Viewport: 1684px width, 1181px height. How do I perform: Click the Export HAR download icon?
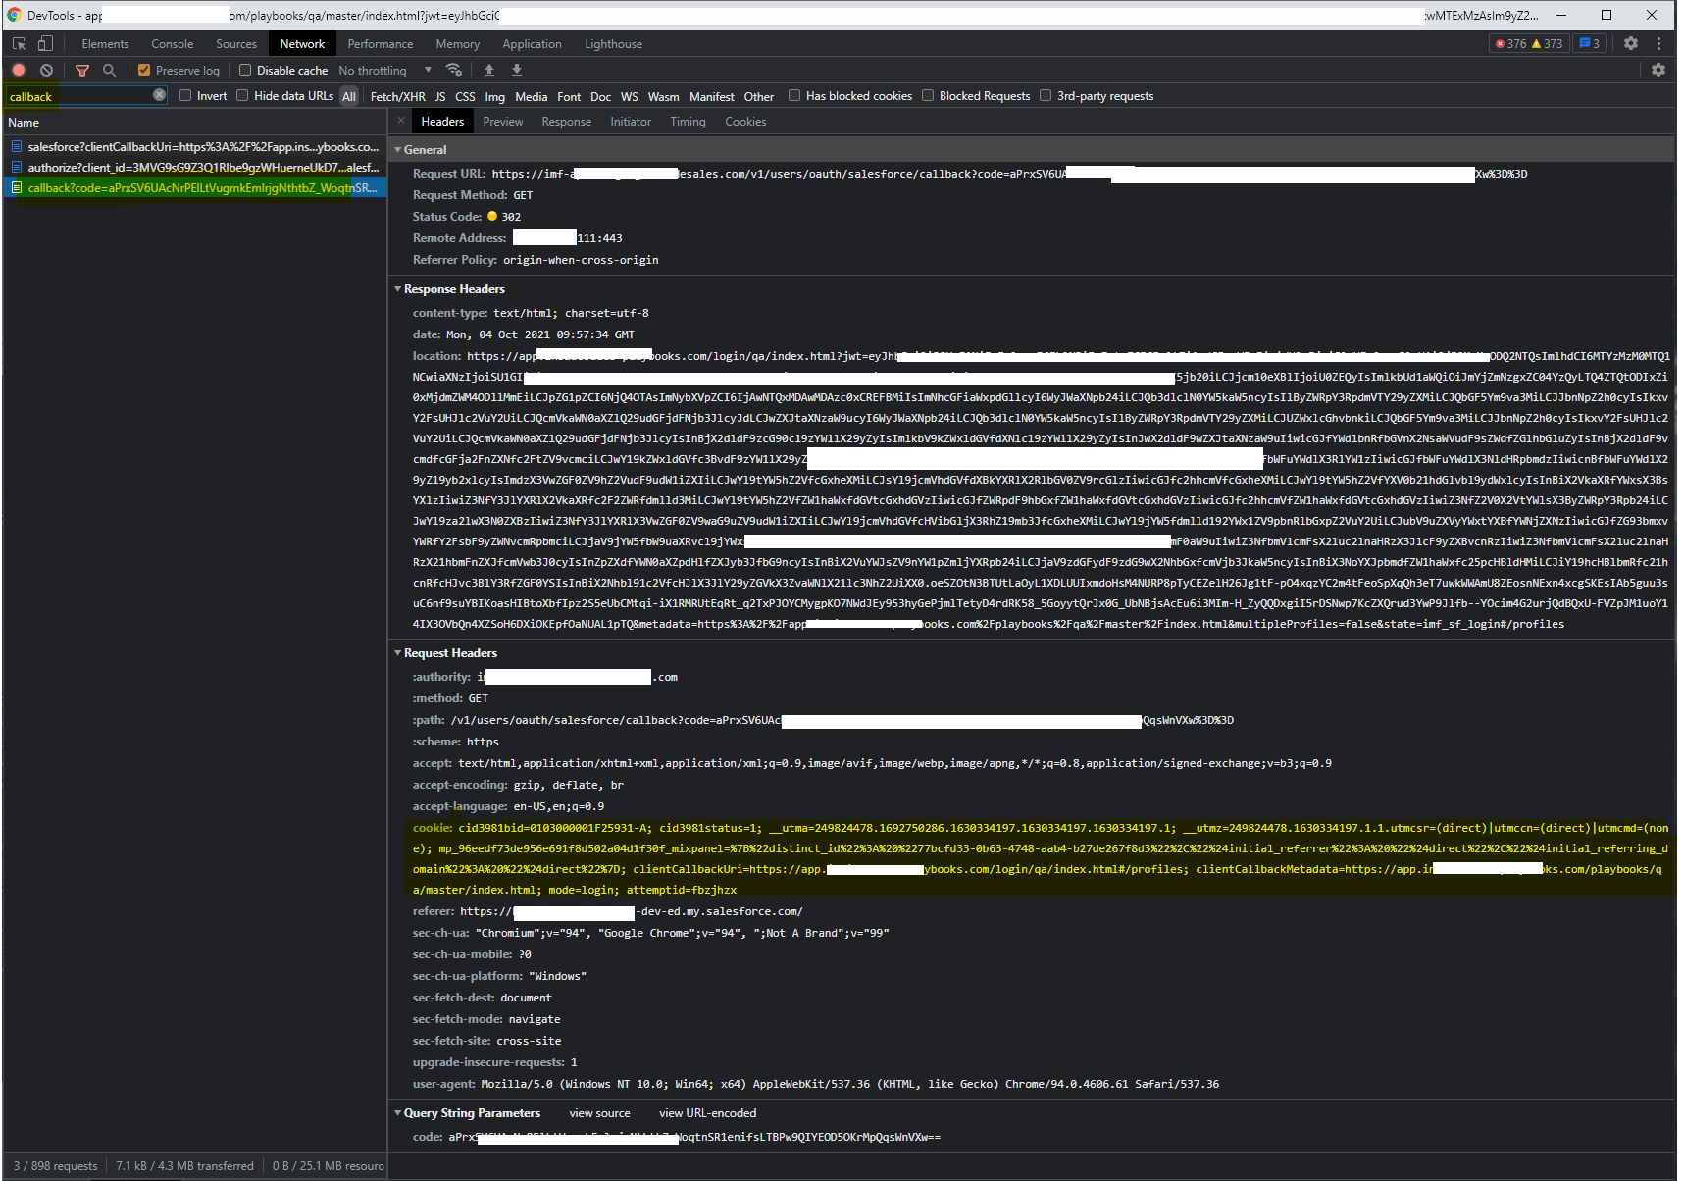point(517,71)
